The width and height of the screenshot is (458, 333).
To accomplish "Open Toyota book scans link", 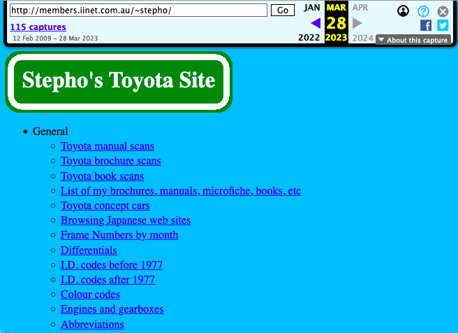I will click(x=102, y=176).
